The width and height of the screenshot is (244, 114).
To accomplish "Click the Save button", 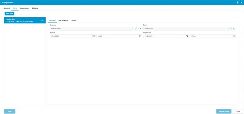I will click(x=9, y=111).
